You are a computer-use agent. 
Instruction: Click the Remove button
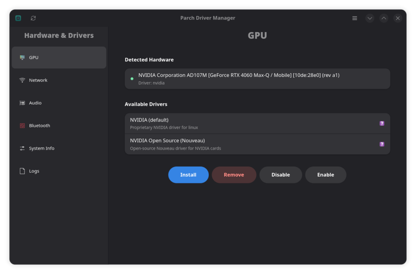coord(234,175)
